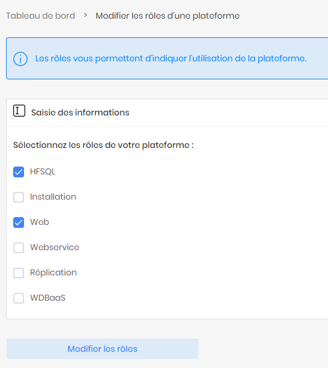328x368 pixels.
Task: Enable the Installation role checkbox
Action: (x=19, y=197)
